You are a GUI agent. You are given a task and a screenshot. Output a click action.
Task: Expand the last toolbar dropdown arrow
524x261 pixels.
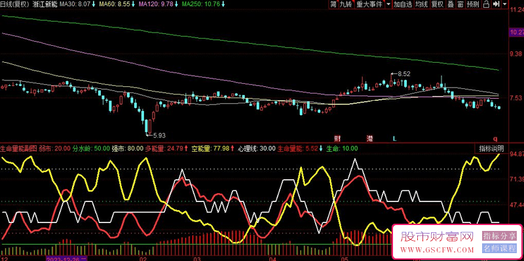coord(504,5)
